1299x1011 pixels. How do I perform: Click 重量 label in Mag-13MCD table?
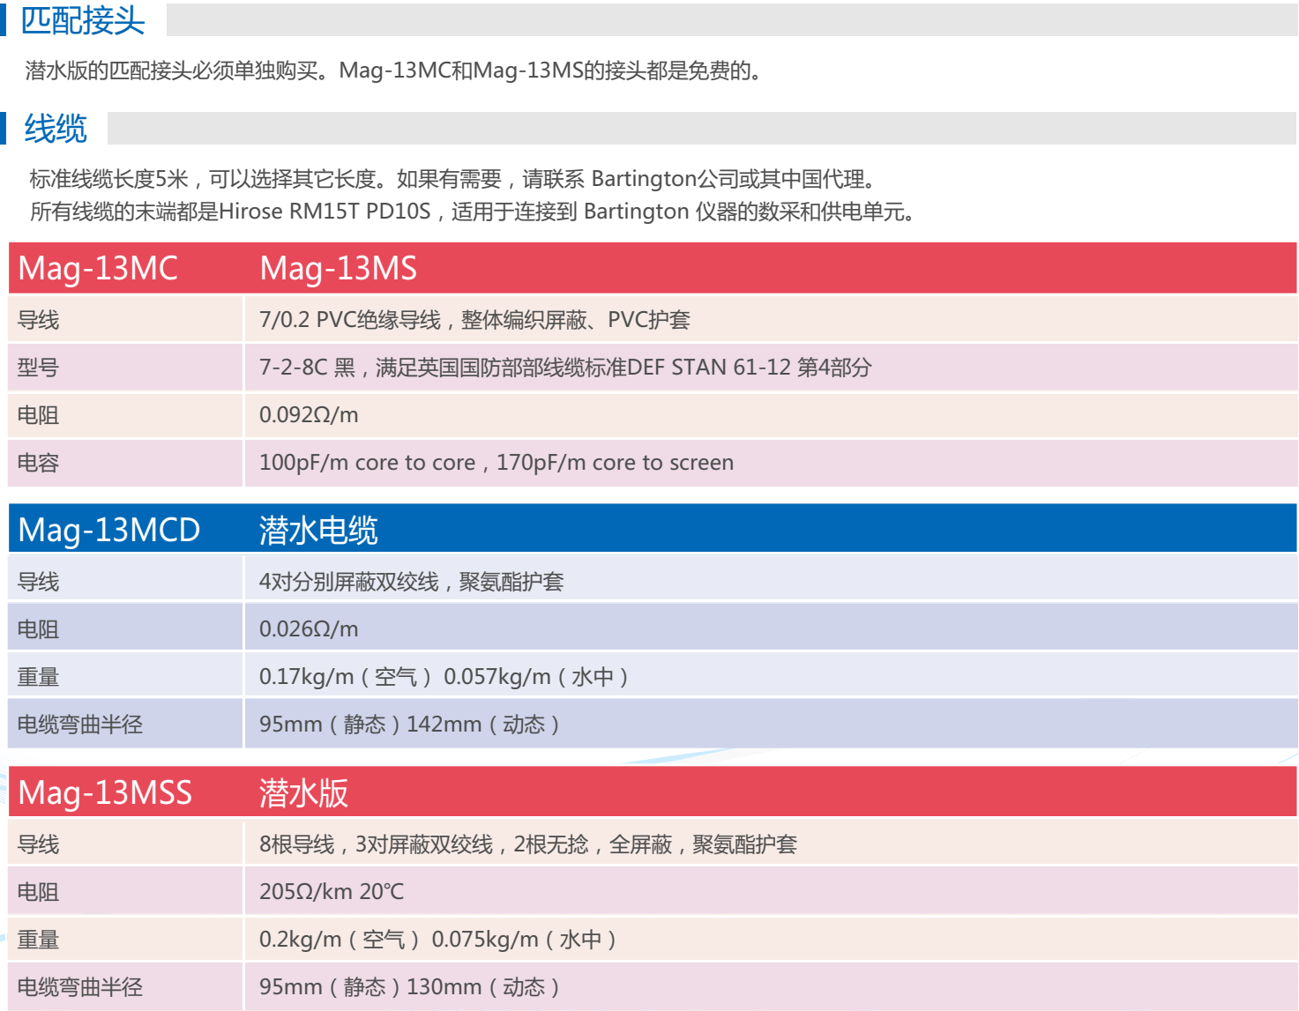[x=38, y=677]
